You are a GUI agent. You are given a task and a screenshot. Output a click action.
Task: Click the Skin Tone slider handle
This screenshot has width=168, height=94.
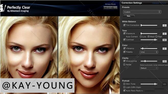tap(155, 84)
